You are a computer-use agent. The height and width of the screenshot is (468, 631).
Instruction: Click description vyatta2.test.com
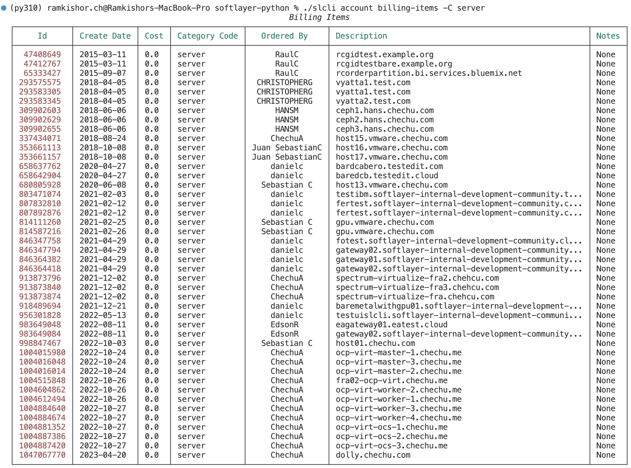tap(373, 101)
